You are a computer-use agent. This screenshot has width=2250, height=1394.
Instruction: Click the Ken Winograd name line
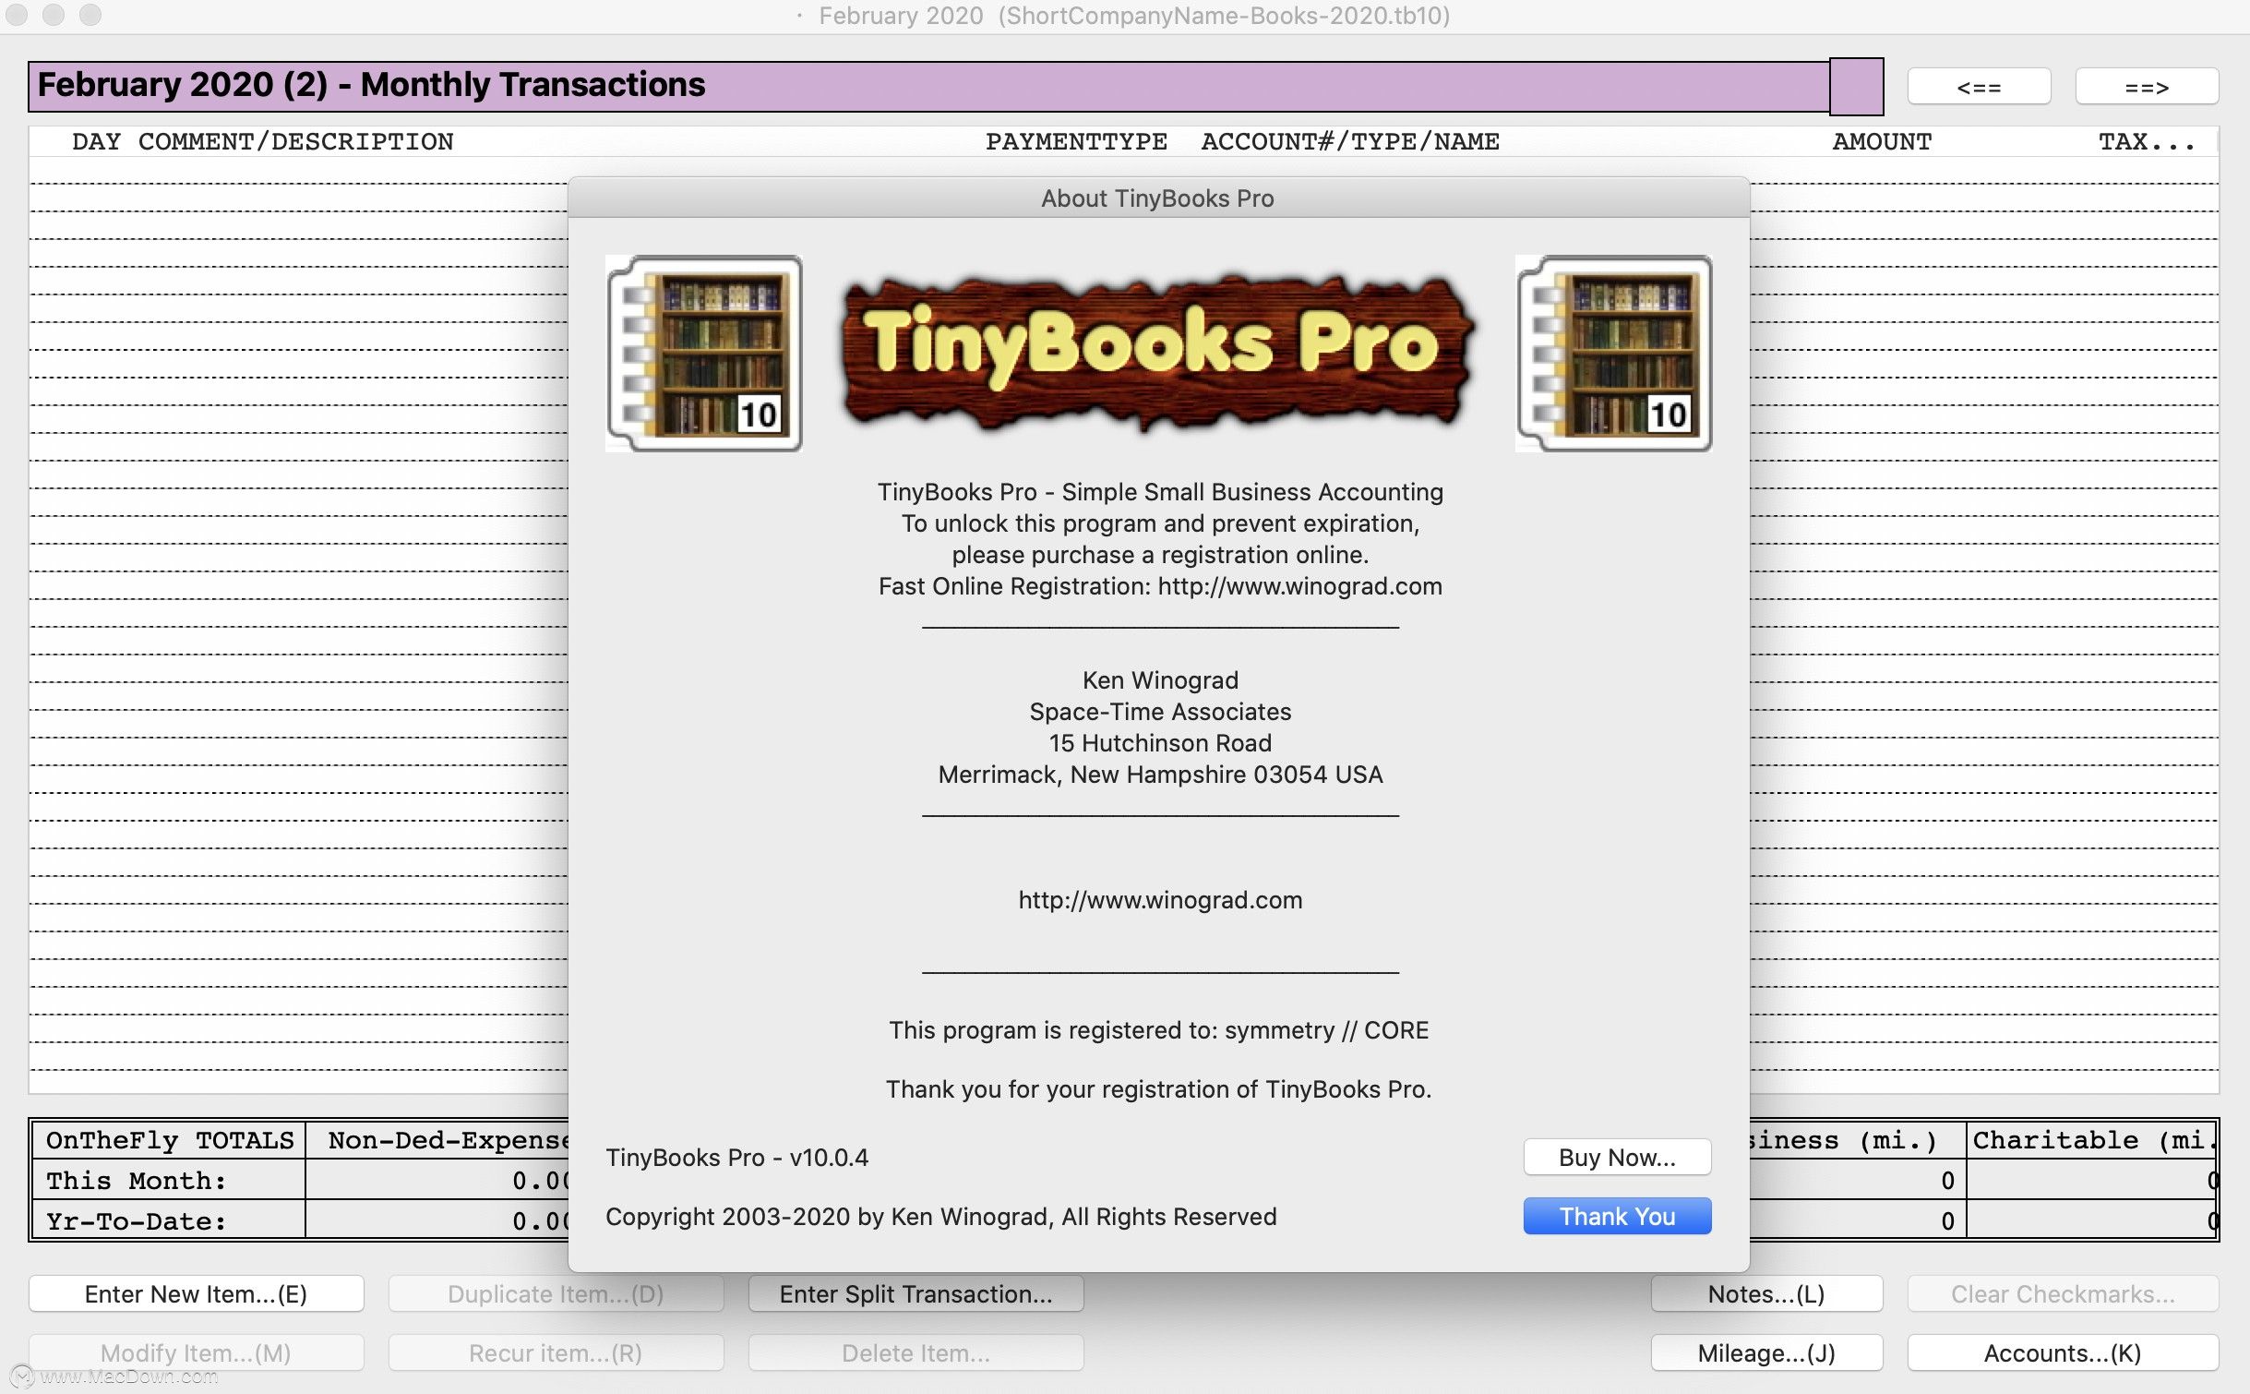coord(1160,680)
